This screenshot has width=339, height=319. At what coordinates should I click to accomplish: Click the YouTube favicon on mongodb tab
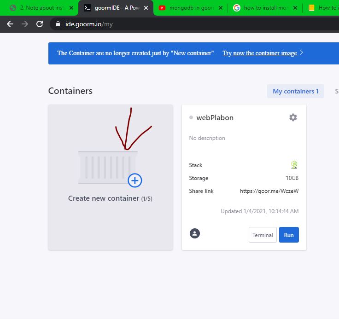pos(162,8)
